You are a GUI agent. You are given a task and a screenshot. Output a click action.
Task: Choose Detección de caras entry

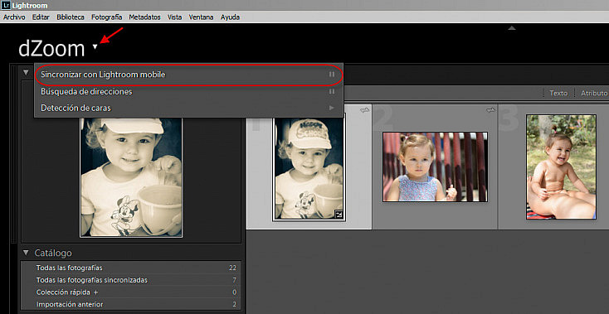click(x=189, y=108)
